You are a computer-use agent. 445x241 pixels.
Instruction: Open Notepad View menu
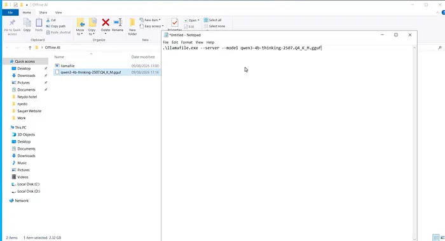[x=200, y=42]
